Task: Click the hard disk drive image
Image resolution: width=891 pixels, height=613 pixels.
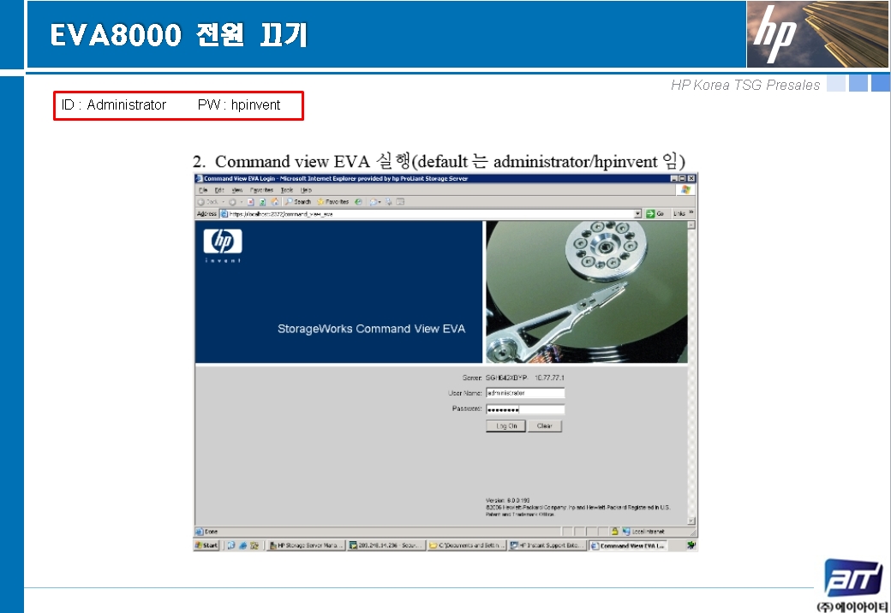Action: 586,292
